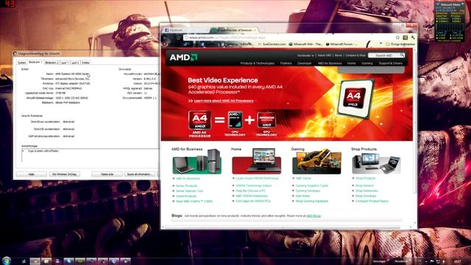Select the active AMD browser tab

pos(234,30)
